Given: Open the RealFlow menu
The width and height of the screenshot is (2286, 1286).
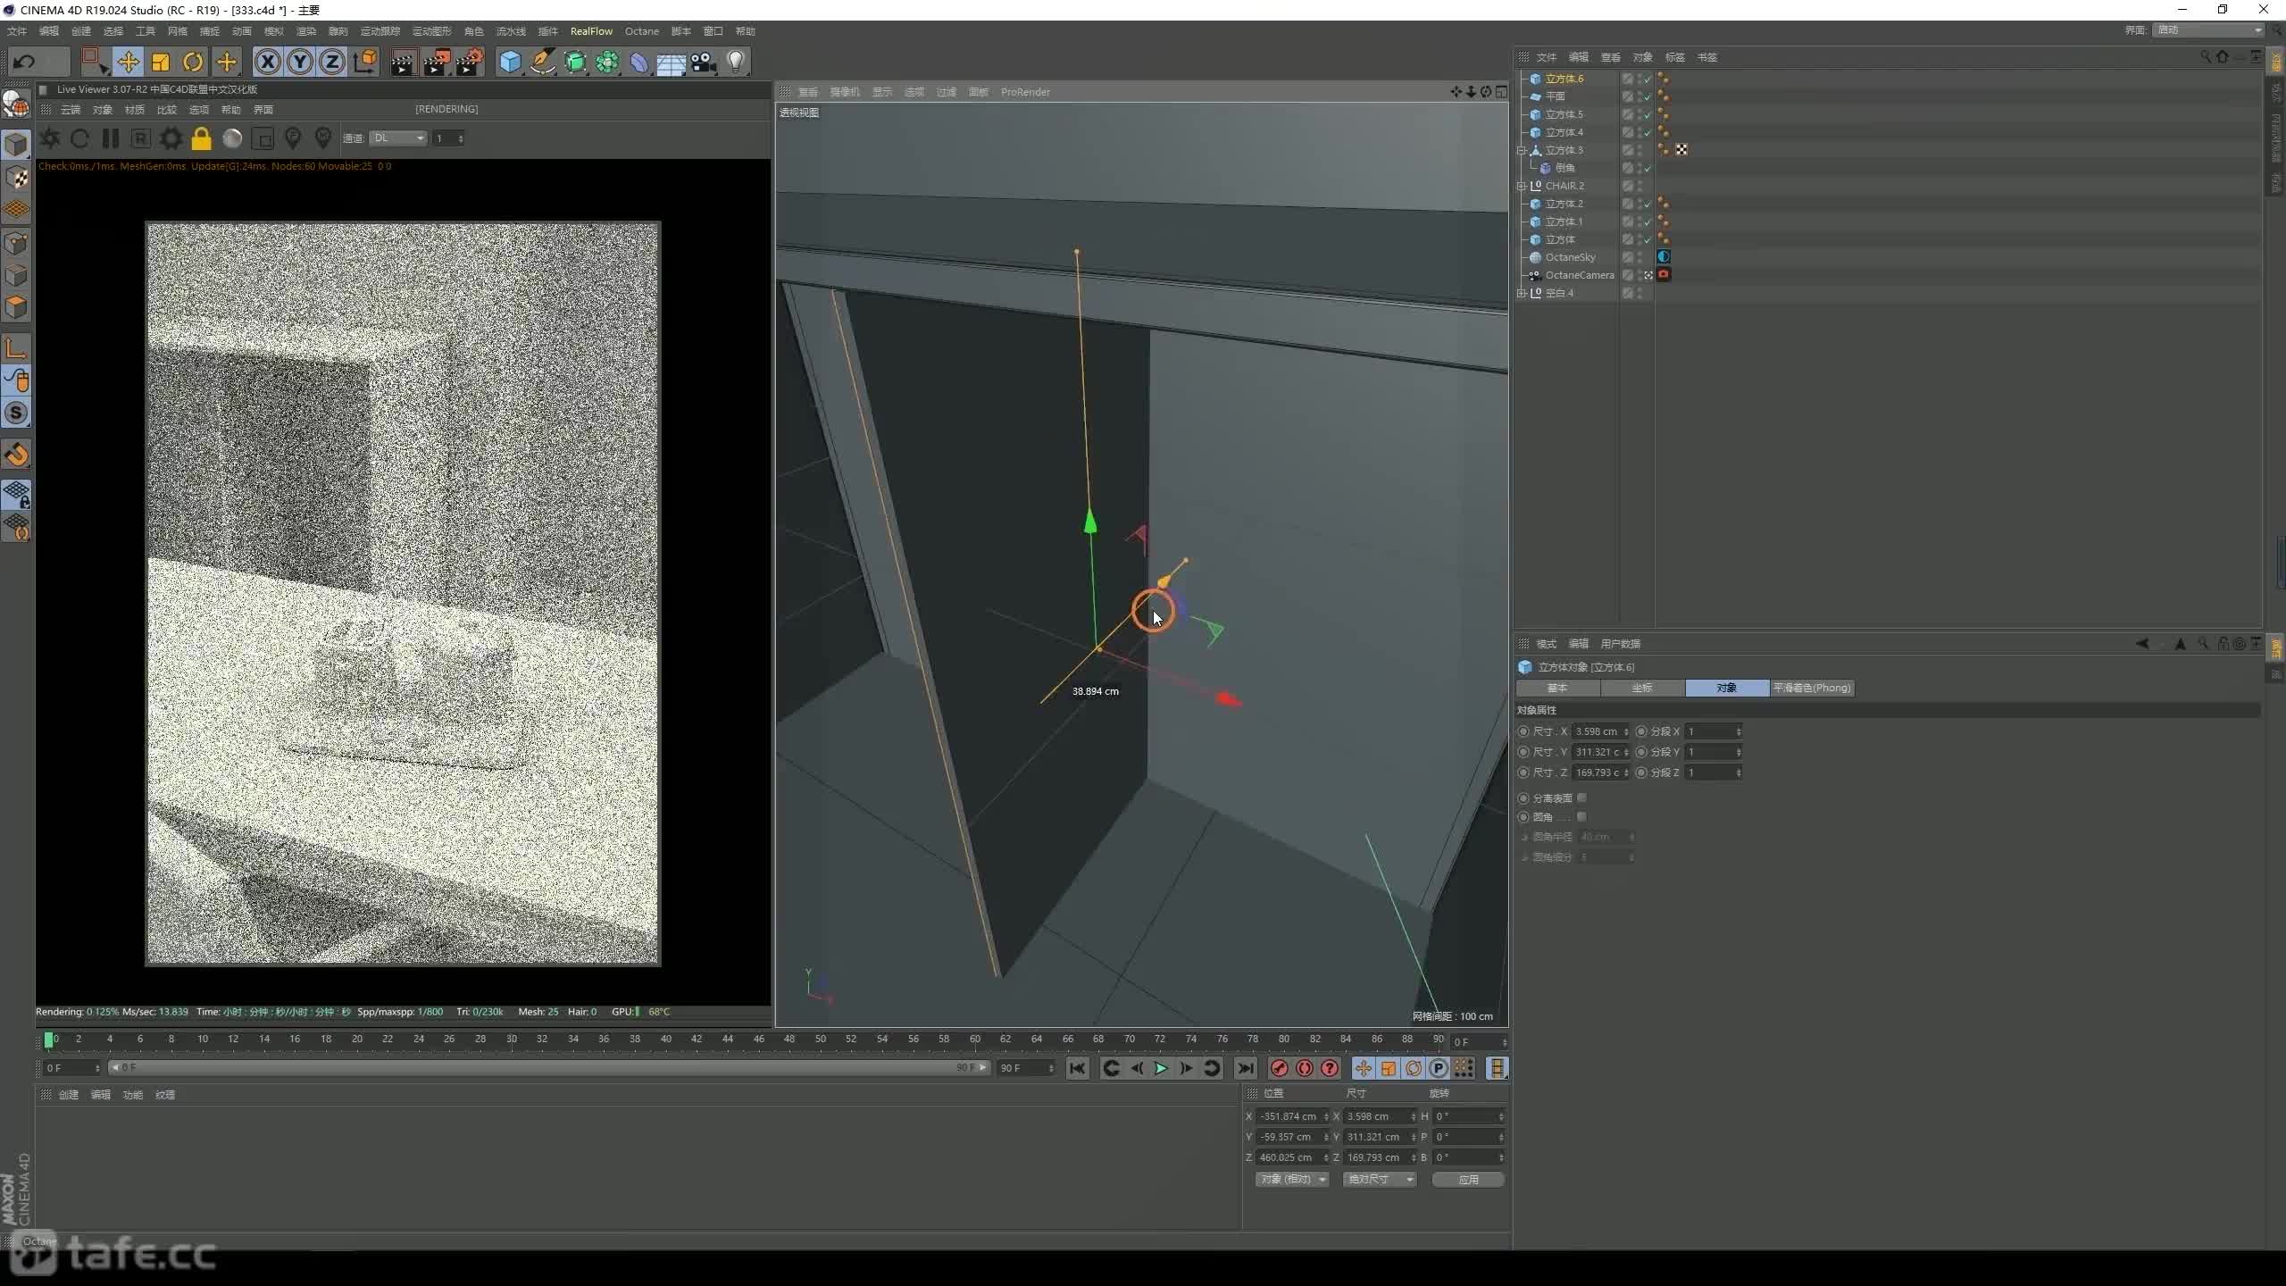Looking at the screenshot, I should pos(591,31).
